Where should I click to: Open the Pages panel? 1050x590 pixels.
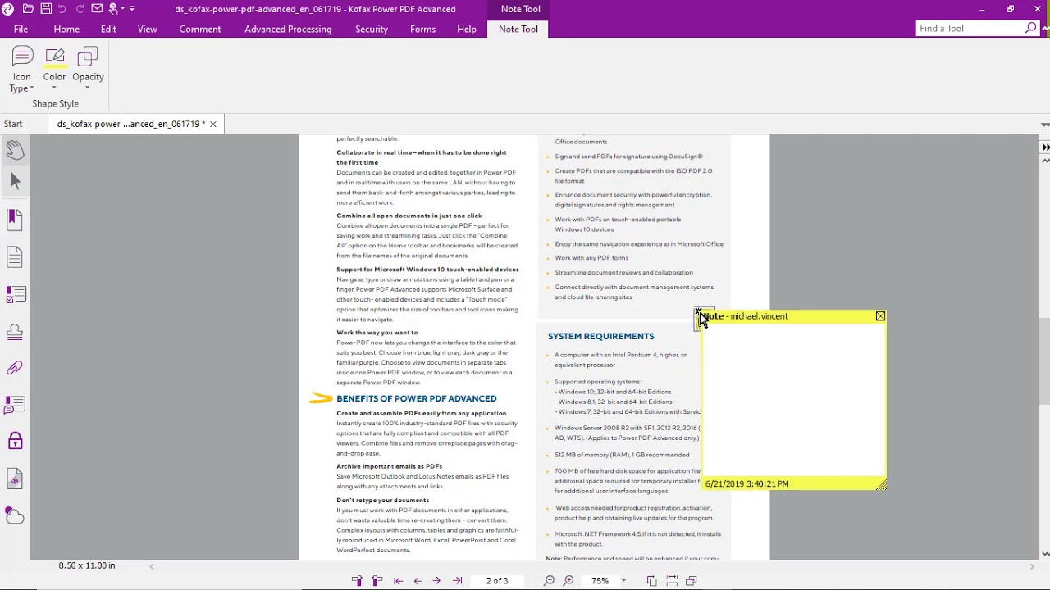click(15, 256)
